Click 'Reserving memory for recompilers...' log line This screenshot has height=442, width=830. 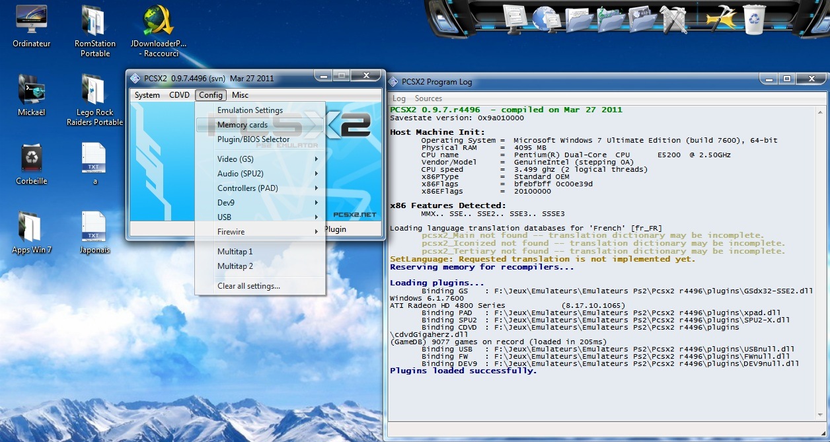click(482, 267)
